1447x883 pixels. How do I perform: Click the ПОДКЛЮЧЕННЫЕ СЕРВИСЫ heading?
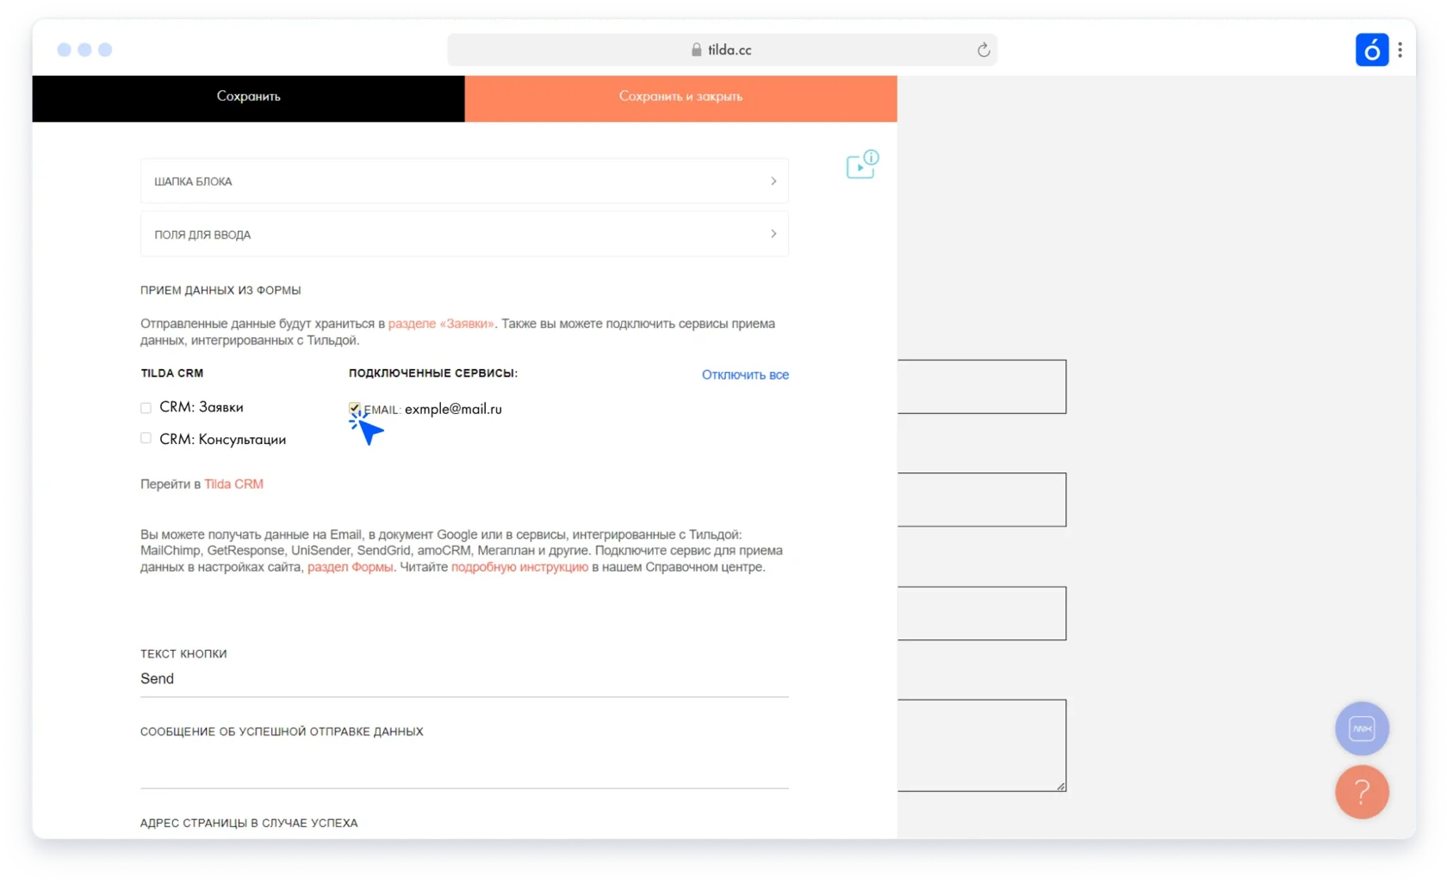coord(433,374)
